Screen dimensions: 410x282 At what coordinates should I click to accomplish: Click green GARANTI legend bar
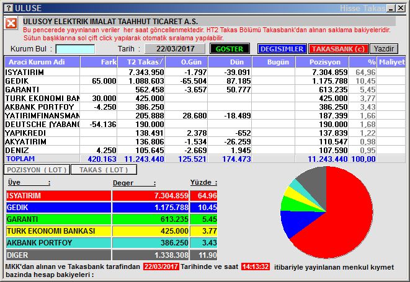pos(58,219)
